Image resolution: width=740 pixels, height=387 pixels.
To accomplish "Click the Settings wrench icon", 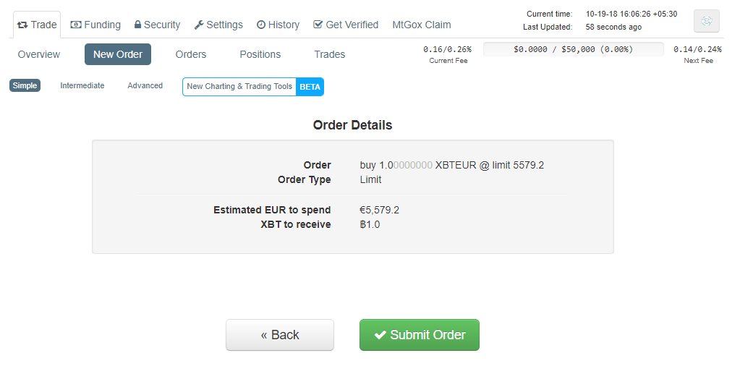I will (199, 25).
